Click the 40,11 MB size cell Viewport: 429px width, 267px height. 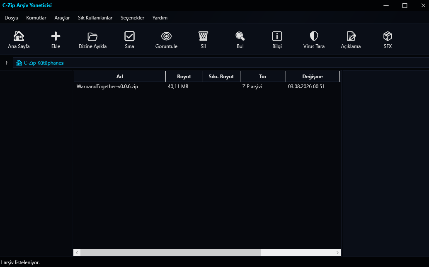[x=178, y=87]
